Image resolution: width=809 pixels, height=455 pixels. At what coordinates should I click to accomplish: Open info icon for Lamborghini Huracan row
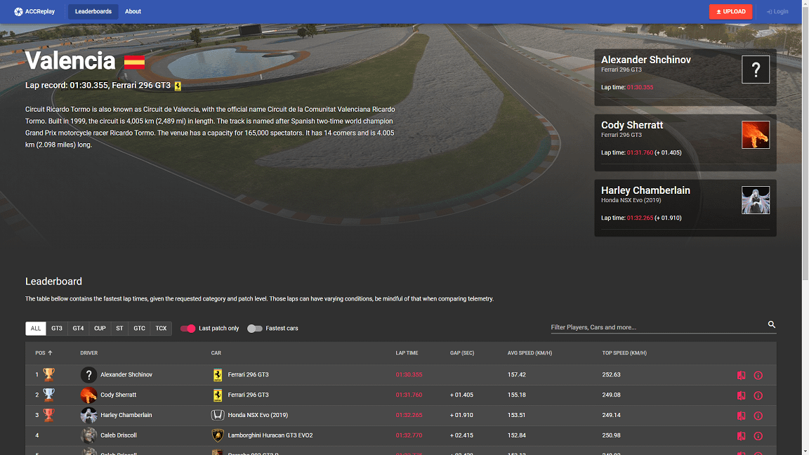tap(758, 436)
